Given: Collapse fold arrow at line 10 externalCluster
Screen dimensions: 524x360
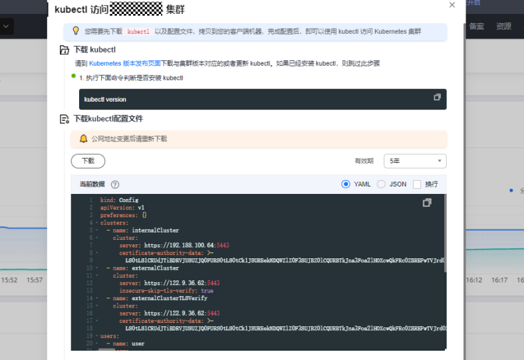Looking at the screenshot, I should pyautogui.click(x=97, y=268).
